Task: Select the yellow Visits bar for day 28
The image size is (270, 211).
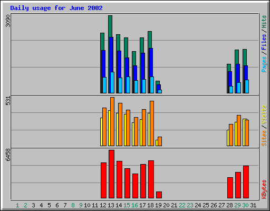Action: pyautogui.click(x=228, y=138)
